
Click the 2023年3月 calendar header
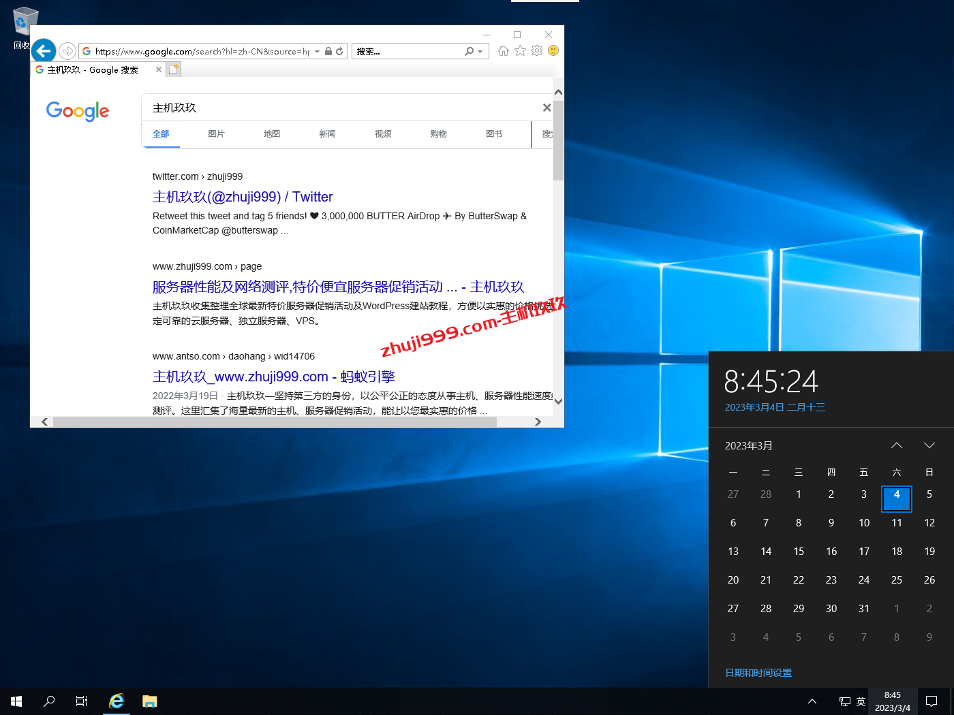(749, 445)
